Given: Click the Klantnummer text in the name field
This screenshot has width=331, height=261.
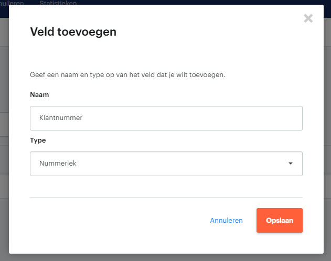Looking at the screenshot, I should click(x=61, y=117).
